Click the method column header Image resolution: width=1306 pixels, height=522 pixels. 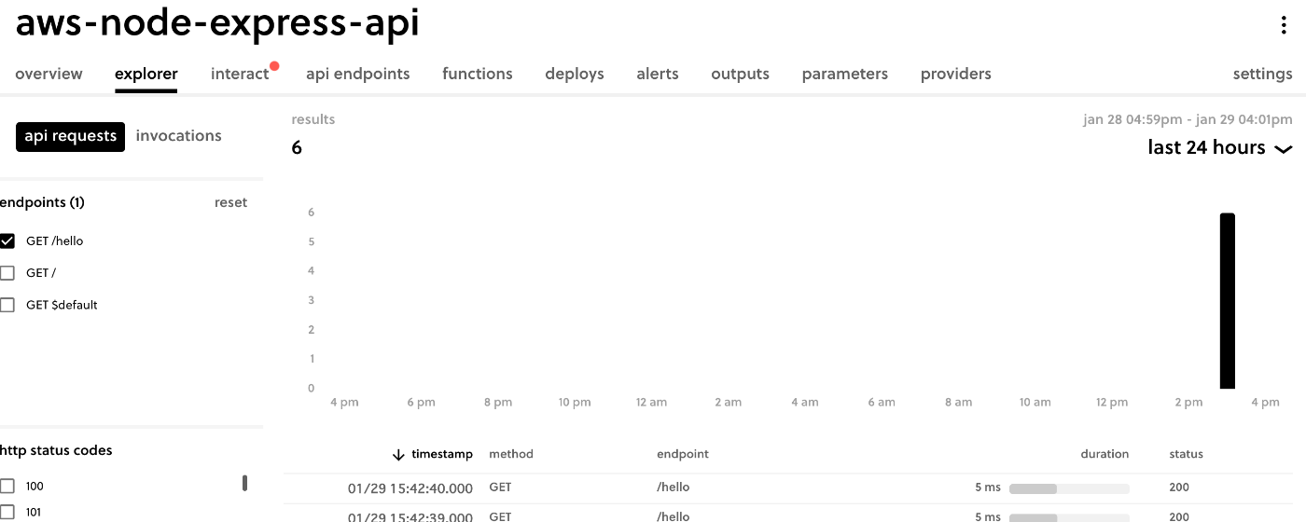[511, 455]
